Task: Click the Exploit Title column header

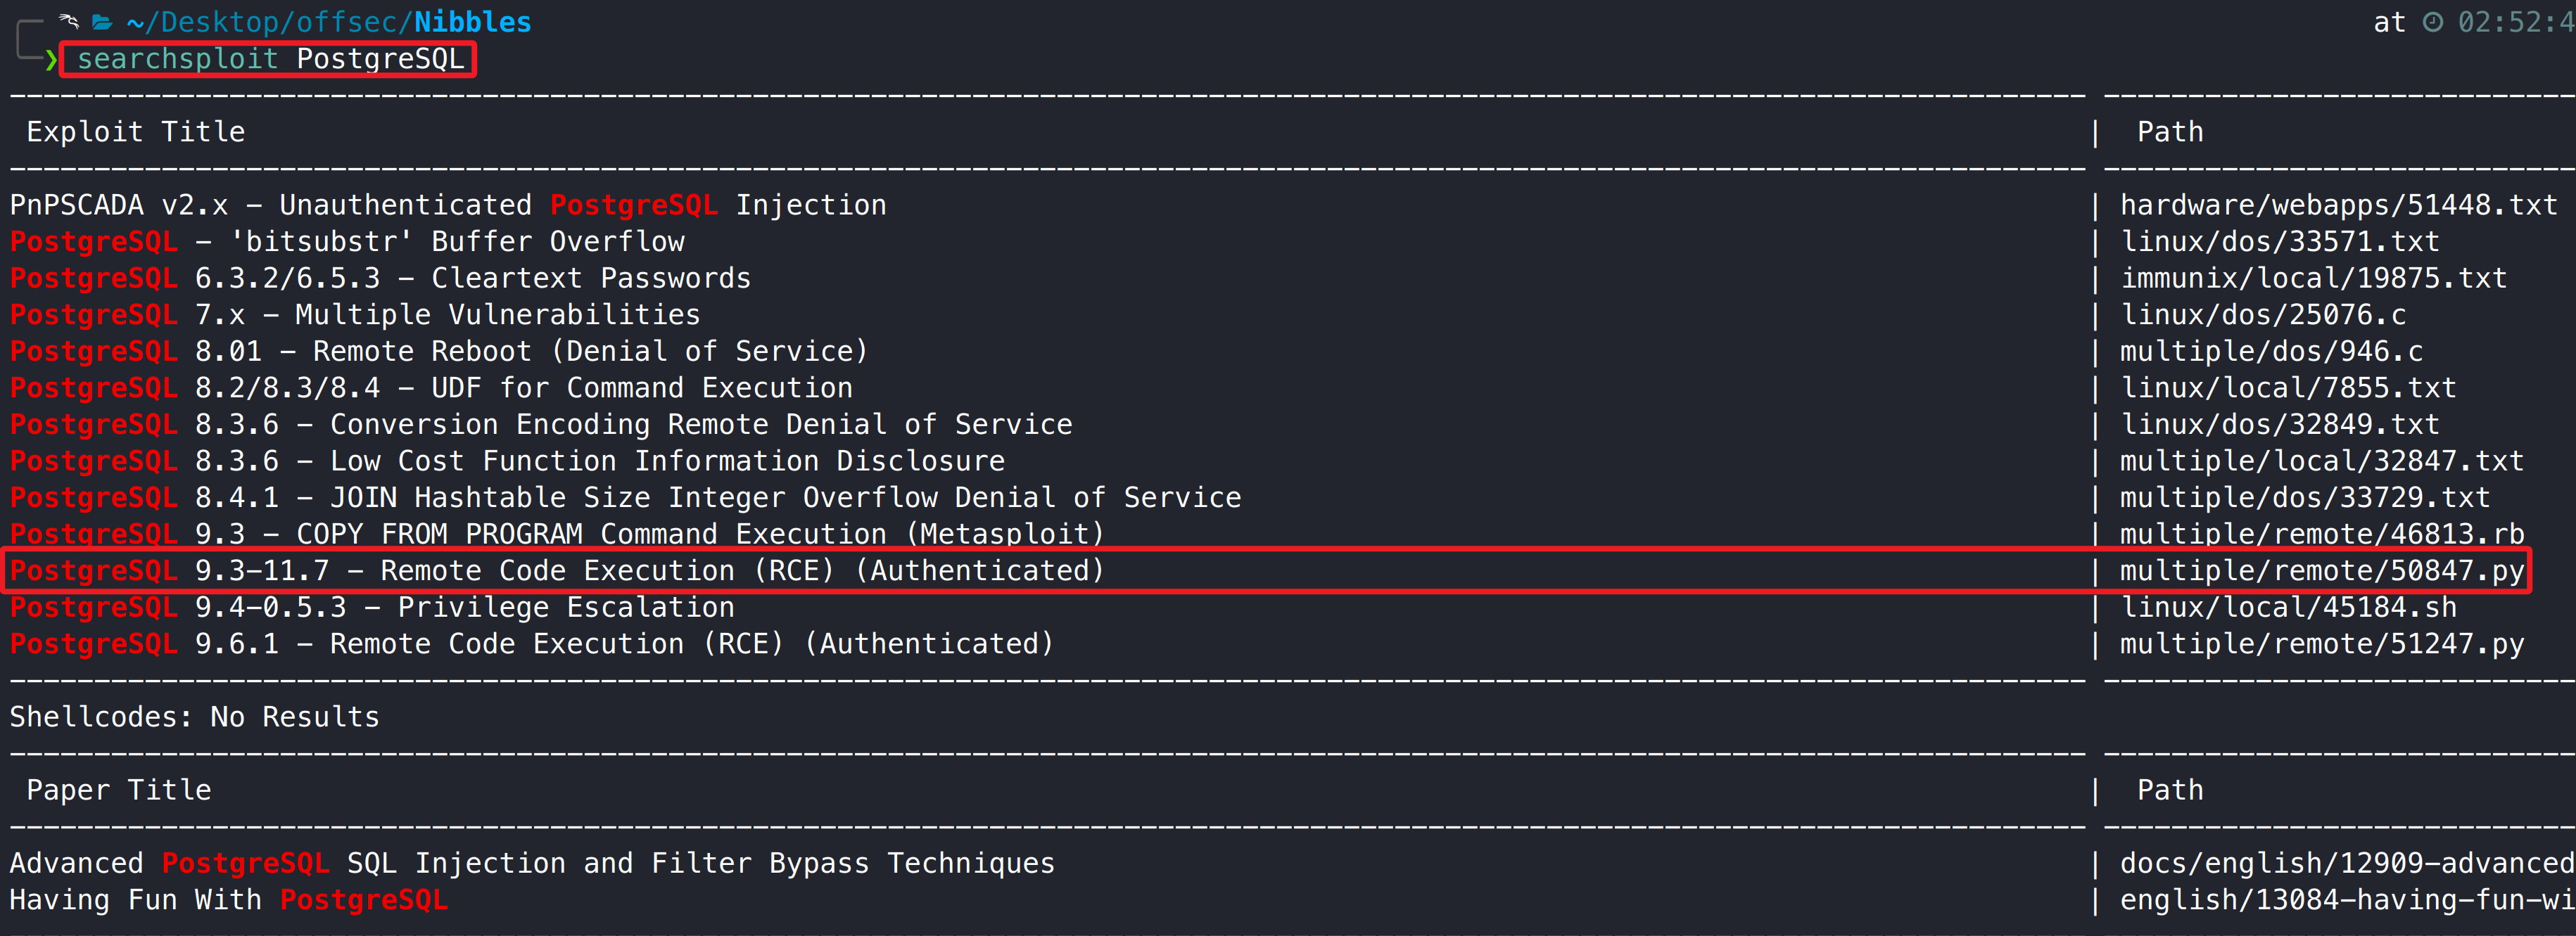Action: [x=136, y=132]
